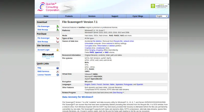Open the Support menu tab
204x112 pixels.
[115, 16]
